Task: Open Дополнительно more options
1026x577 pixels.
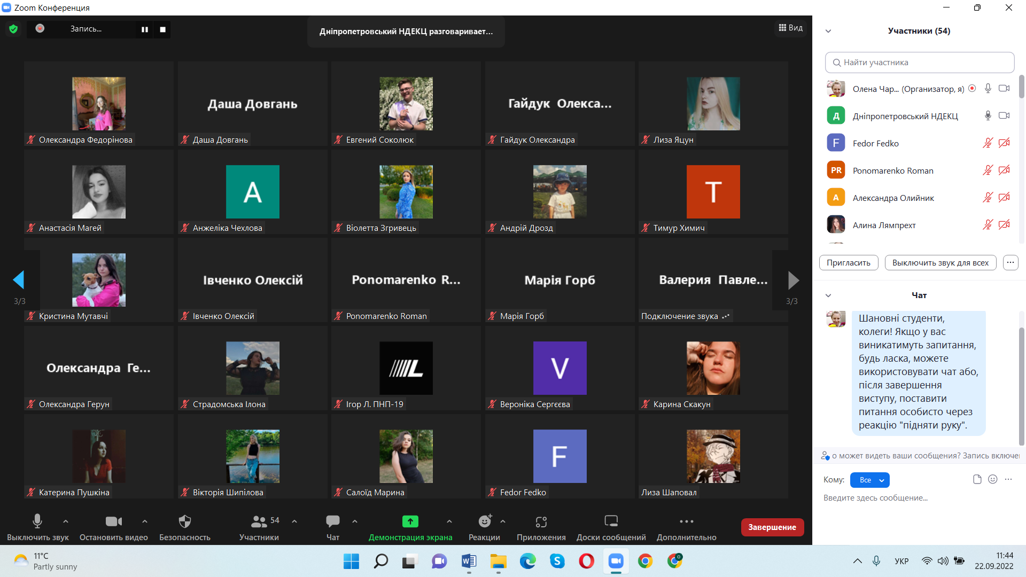Action: 687,527
